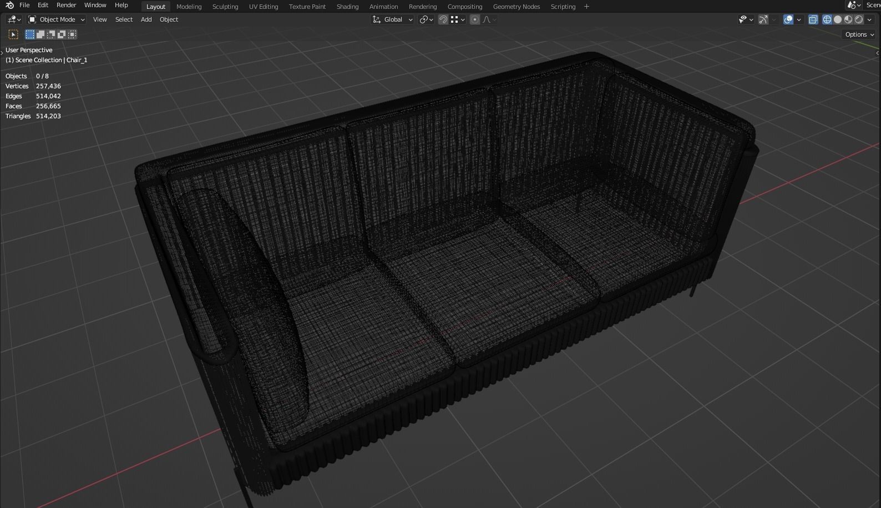Switch to the Layout workspace tab
The height and width of the screenshot is (508, 881).
(x=155, y=7)
